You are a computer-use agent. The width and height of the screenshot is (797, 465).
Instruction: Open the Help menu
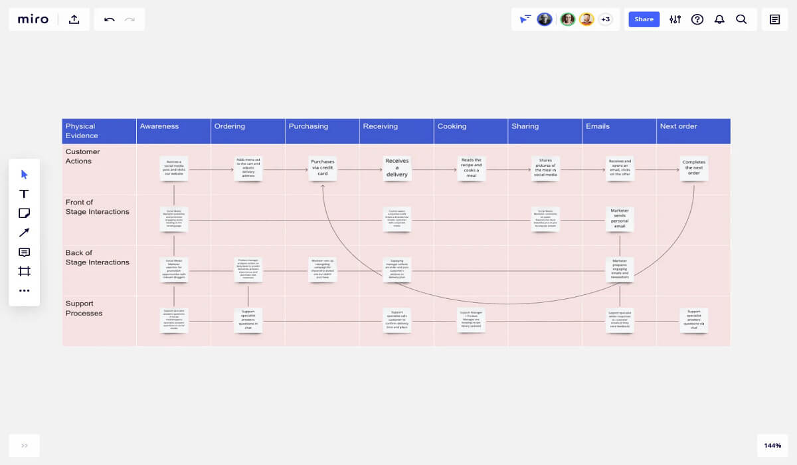pyautogui.click(x=697, y=19)
